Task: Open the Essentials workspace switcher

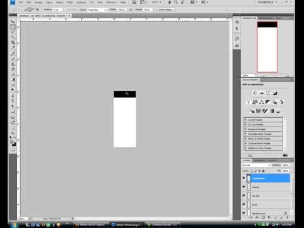Action: (267, 3)
